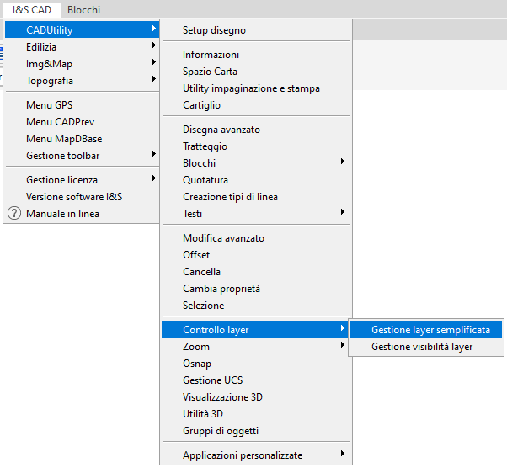Select Osnap entry
Screen dimensions: 507x468
(x=256, y=364)
